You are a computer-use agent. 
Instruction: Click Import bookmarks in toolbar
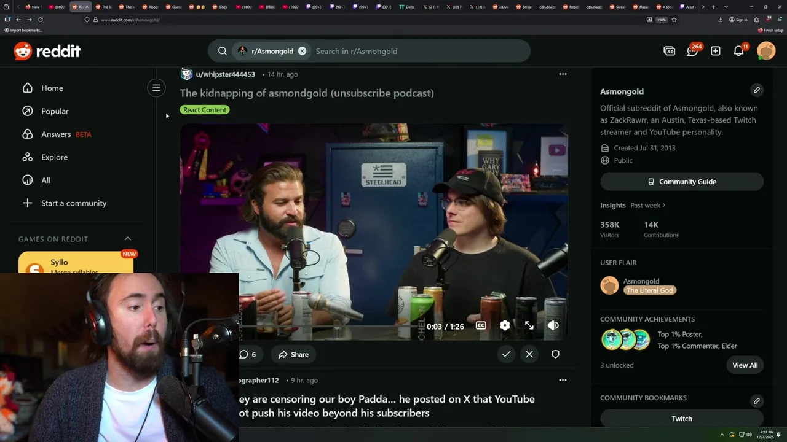[x=23, y=30]
